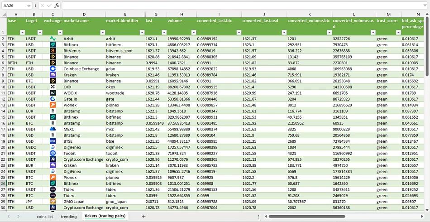The width and height of the screenshot is (430, 222).
Task: Select row 26 header
Action: [x=3, y=183]
